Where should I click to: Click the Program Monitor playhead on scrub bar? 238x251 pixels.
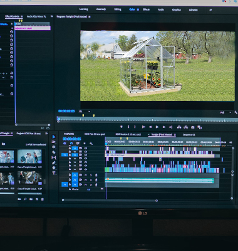(x=58, y=119)
